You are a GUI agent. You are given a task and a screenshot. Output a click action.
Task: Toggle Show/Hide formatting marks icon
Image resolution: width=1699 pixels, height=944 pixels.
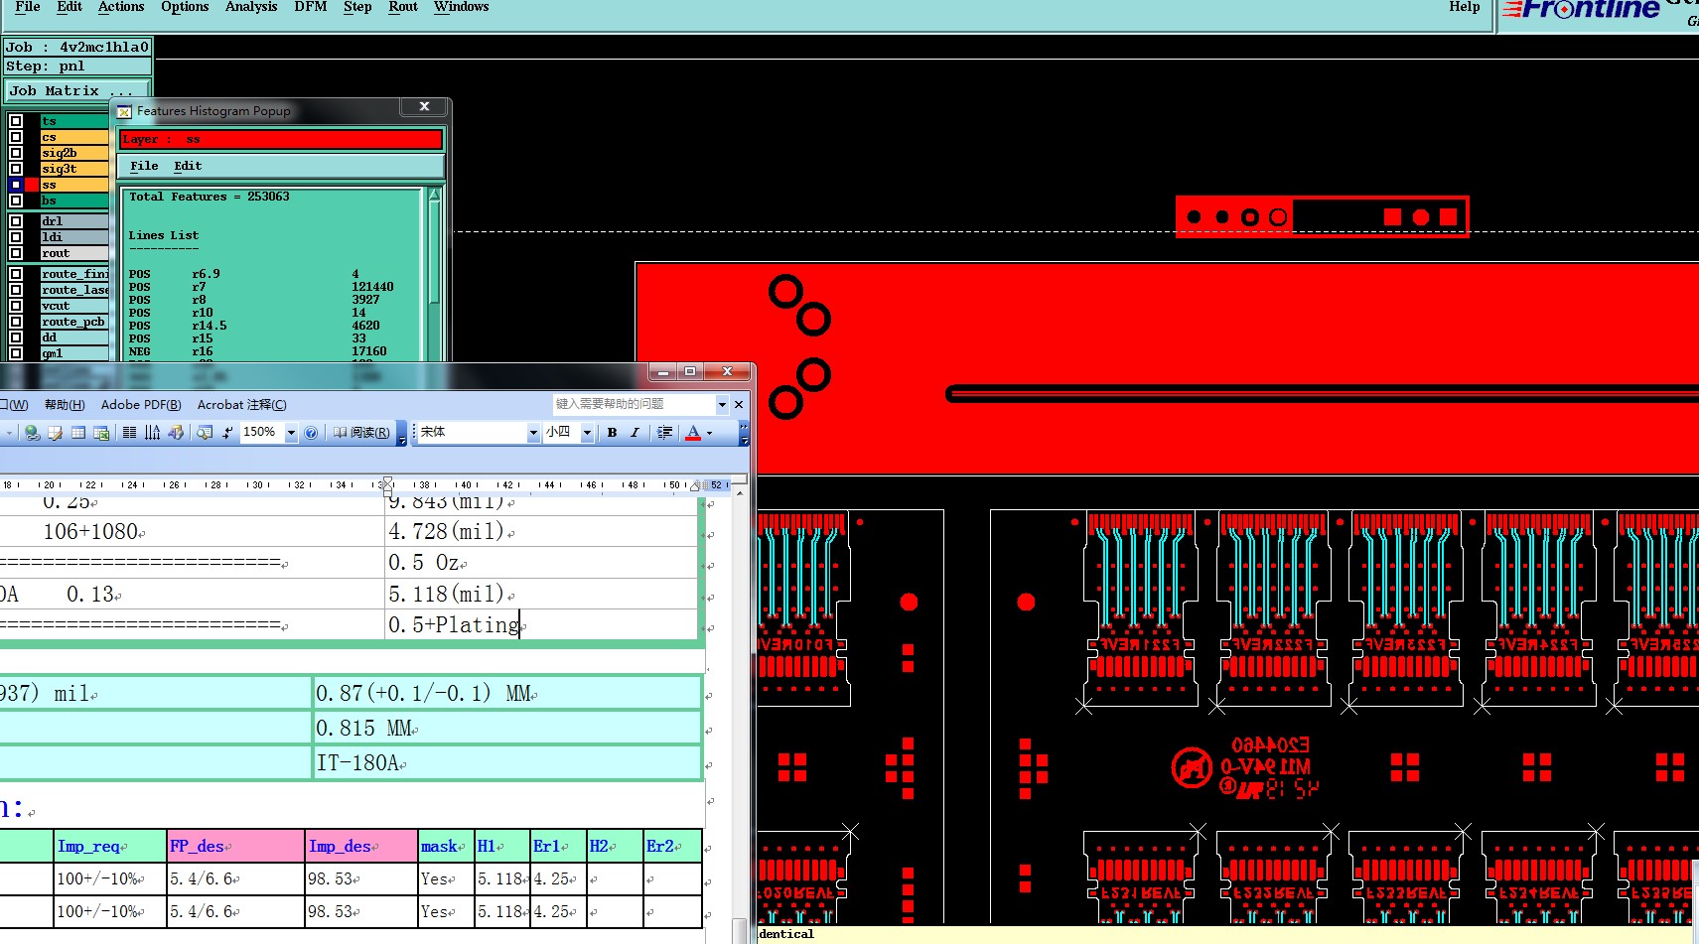pyautogui.click(x=227, y=433)
